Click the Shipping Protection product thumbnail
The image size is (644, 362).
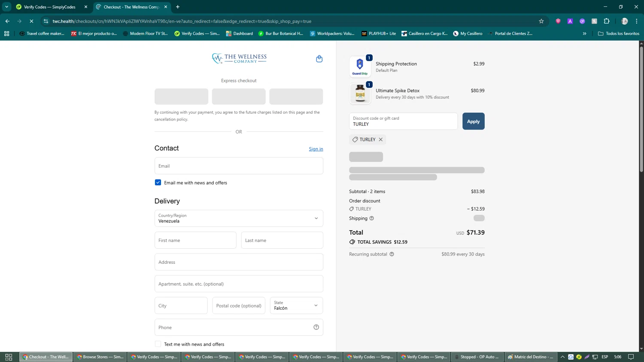[x=360, y=66]
